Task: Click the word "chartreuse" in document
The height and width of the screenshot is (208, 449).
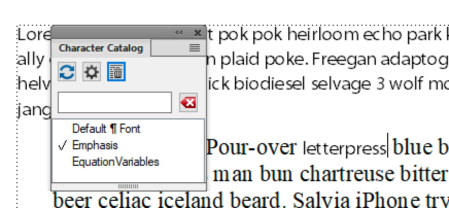Action: coord(346,174)
